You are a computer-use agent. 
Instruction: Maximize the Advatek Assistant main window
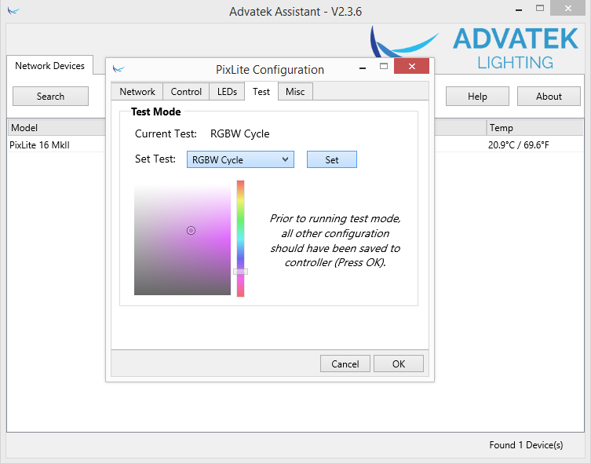[540, 8]
